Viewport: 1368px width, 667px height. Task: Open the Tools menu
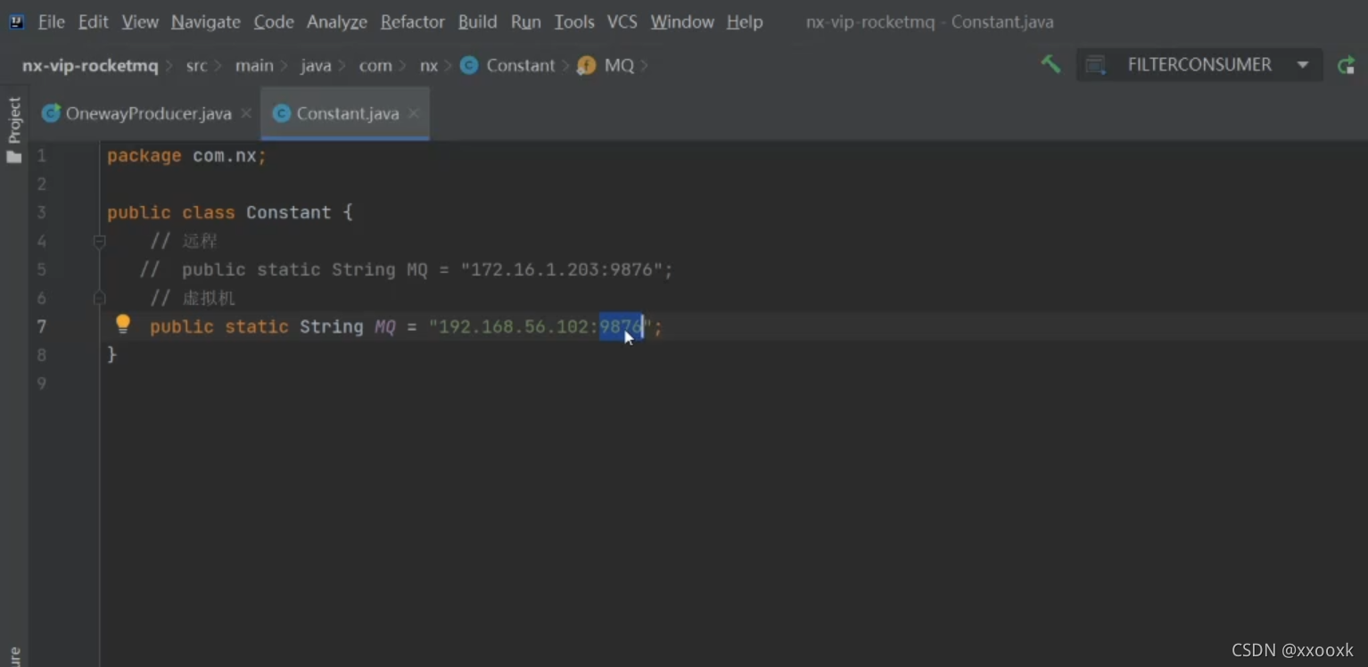point(574,21)
